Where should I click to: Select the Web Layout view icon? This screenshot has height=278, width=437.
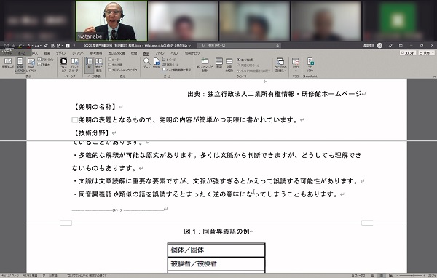point(31,65)
